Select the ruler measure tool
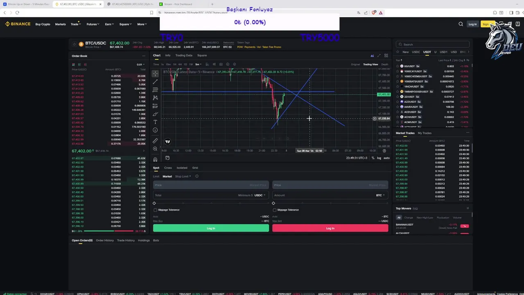The width and height of the screenshot is (524, 295). [x=155, y=141]
